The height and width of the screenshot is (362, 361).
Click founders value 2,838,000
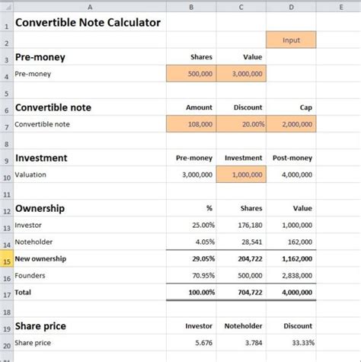coord(291,275)
